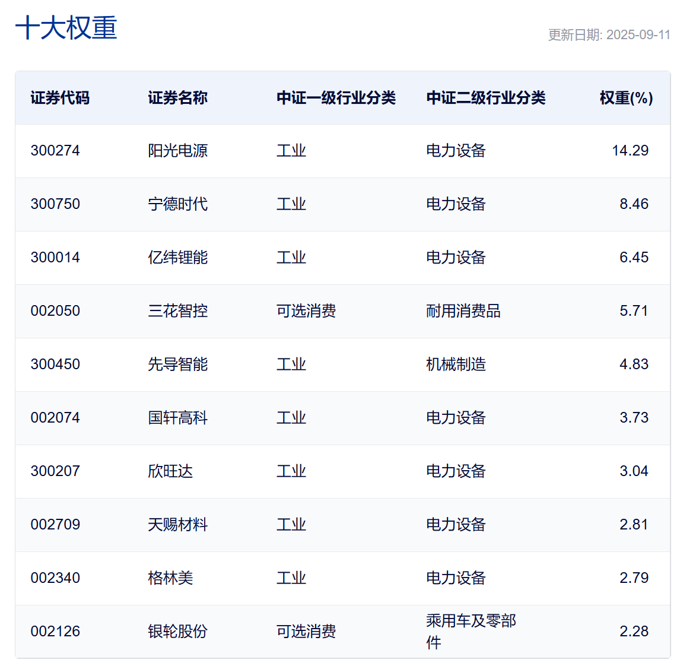The width and height of the screenshot is (680, 666).
Task: Select stock code 300207
Action: (55, 471)
